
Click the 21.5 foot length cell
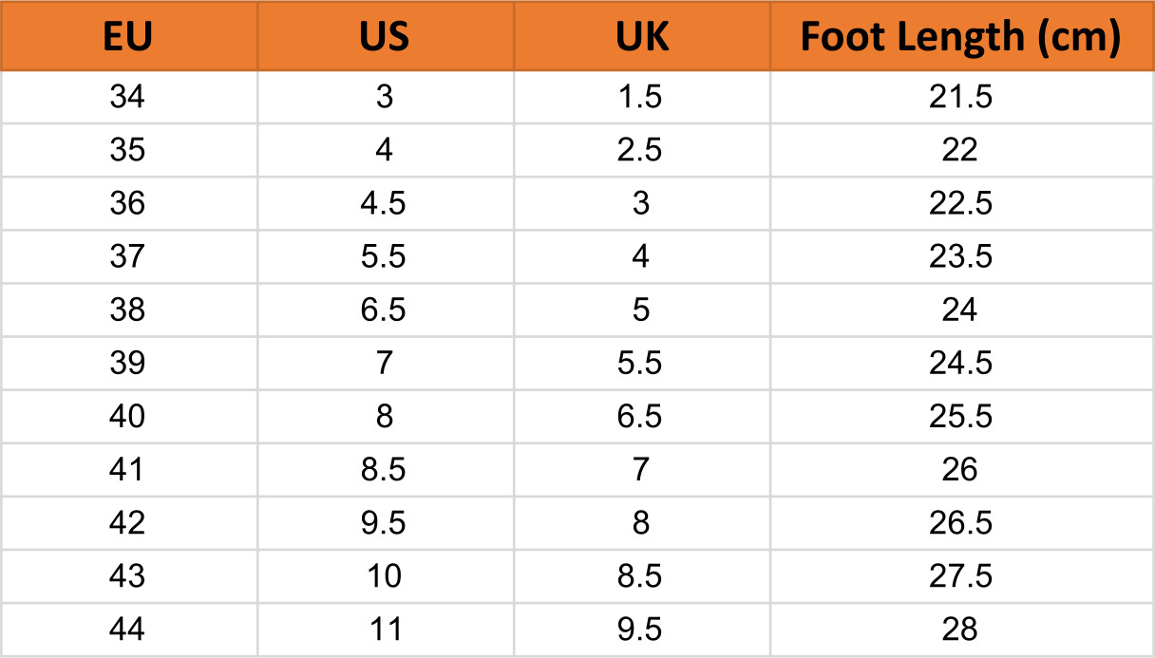pyautogui.click(x=960, y=97)
